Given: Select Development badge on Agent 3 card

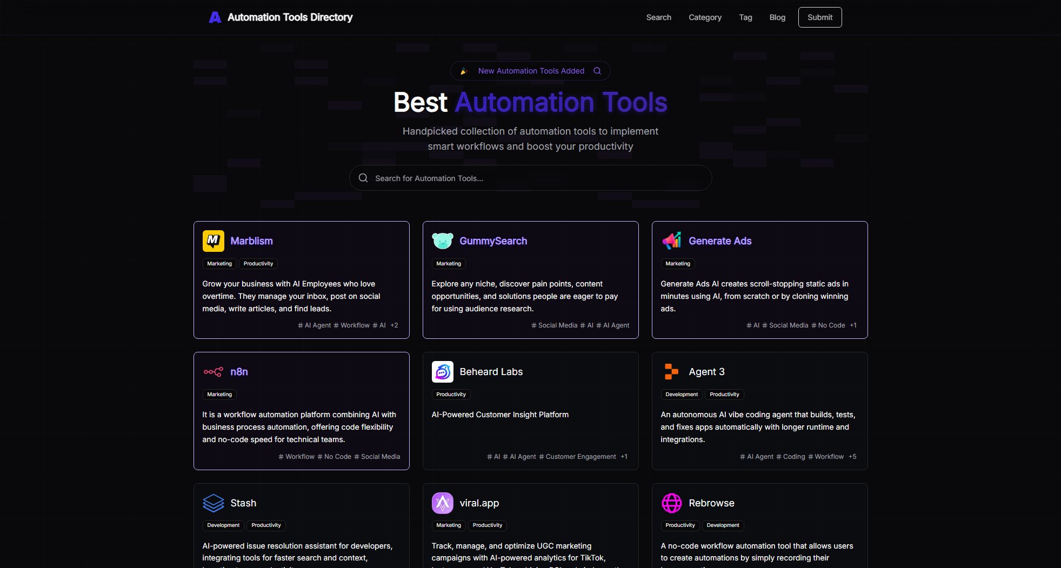Looking at the screenshot, I should click(682, 395).
